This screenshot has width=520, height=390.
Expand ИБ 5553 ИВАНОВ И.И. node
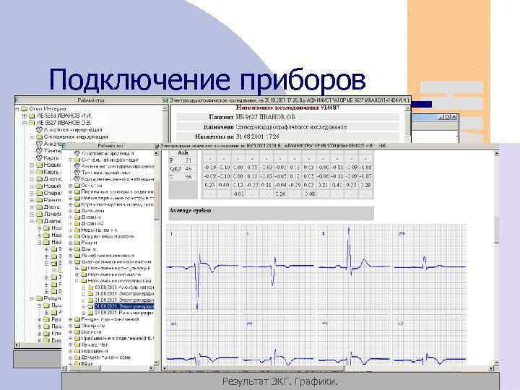[25, 116]
